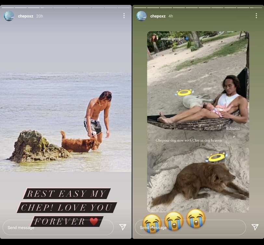The width and height of the screenshot is (264, 245).
Task: Open the chepoxz username on the 20h story
Action: point(26,16)
